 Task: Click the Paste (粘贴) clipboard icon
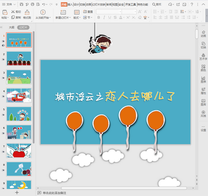click(x=5, y=12)
